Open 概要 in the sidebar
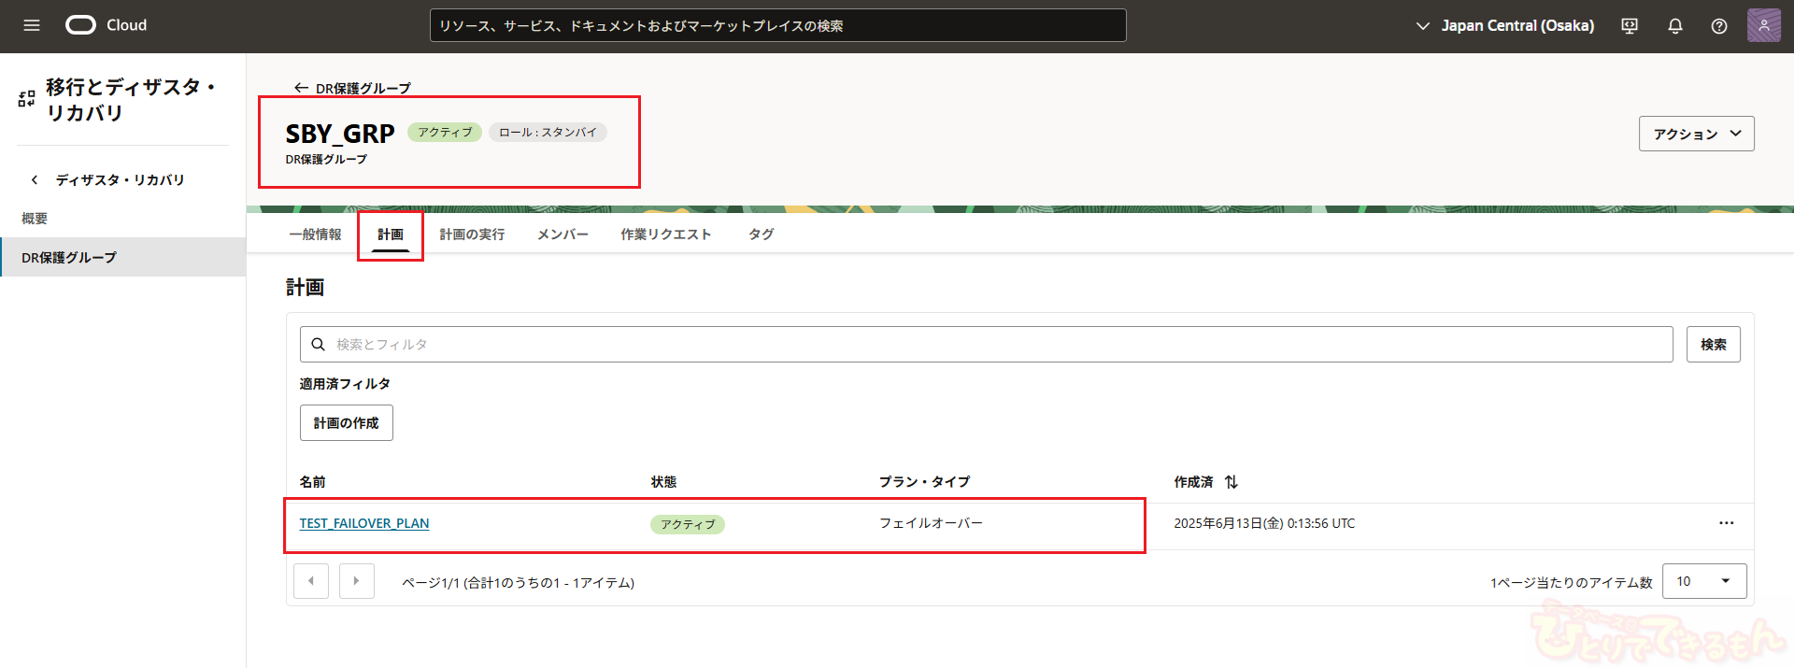 tap(35, 219)
